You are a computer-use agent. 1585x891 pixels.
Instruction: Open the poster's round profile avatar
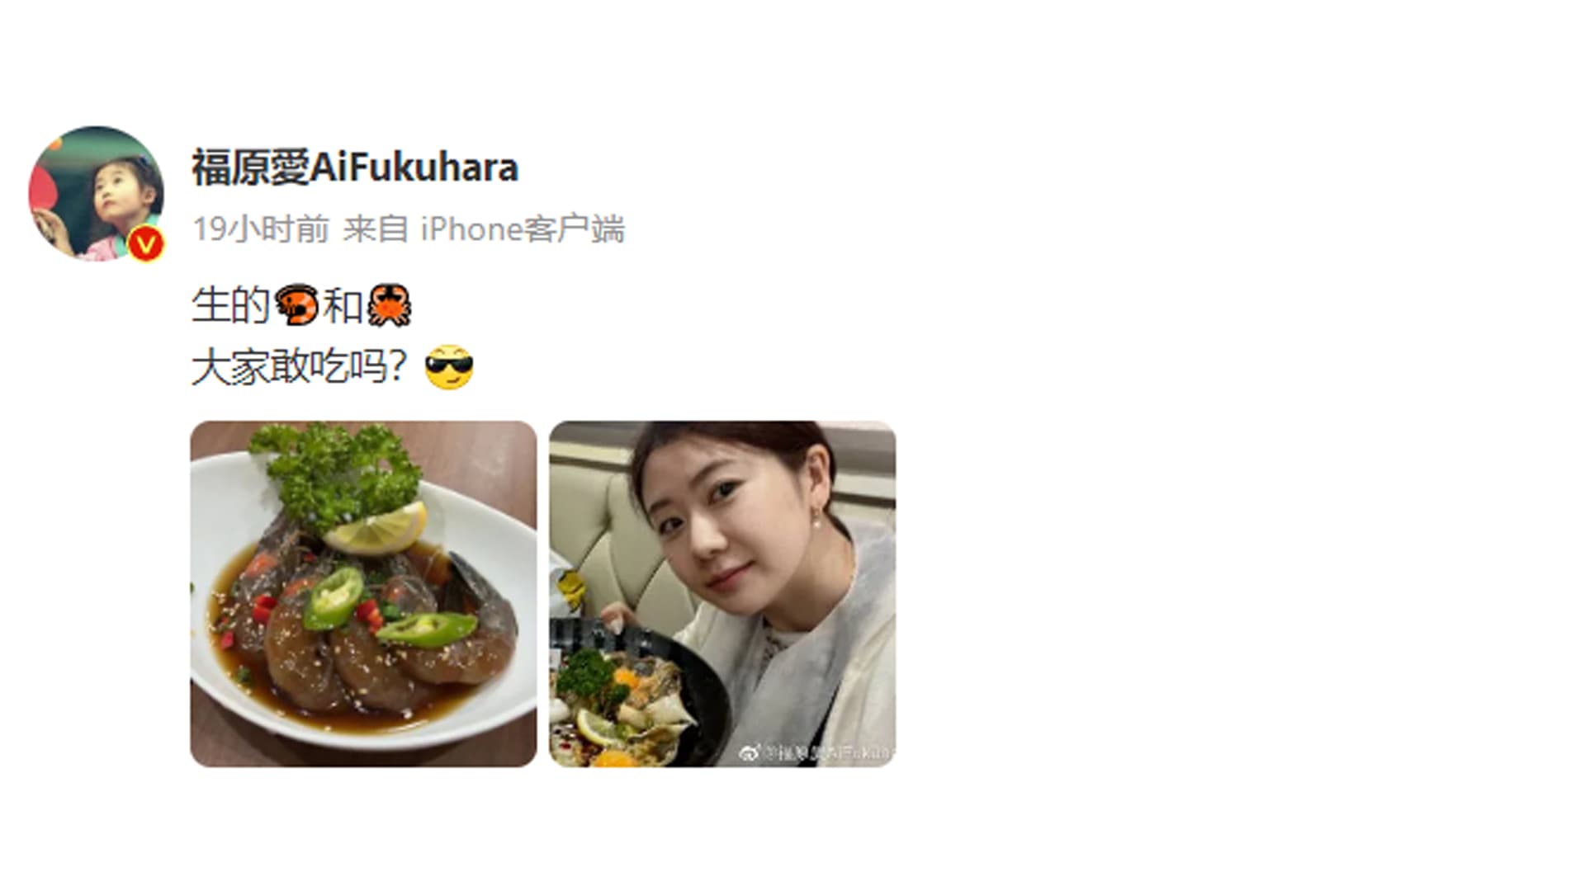(x=96, y=194)
